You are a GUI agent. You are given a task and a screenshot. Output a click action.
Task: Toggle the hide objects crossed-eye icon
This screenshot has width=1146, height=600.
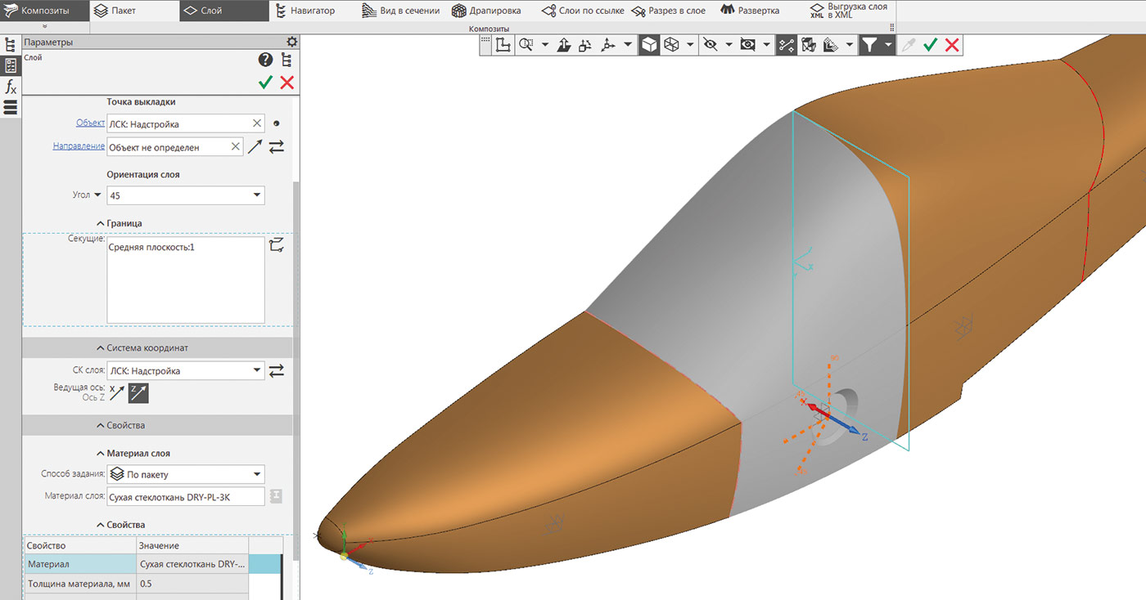click(x=709, y=45)
